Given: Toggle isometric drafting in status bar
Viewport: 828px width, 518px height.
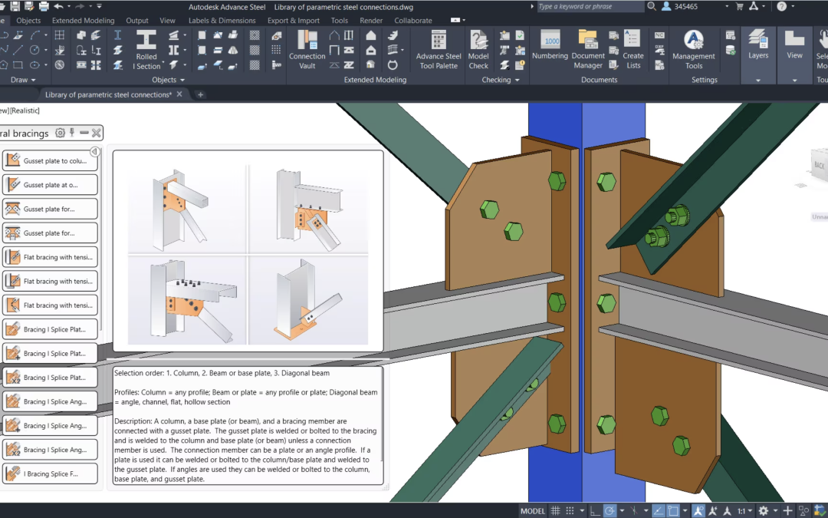Looking at the screenshot, I should pyautogui.click(x=634, y=510).
